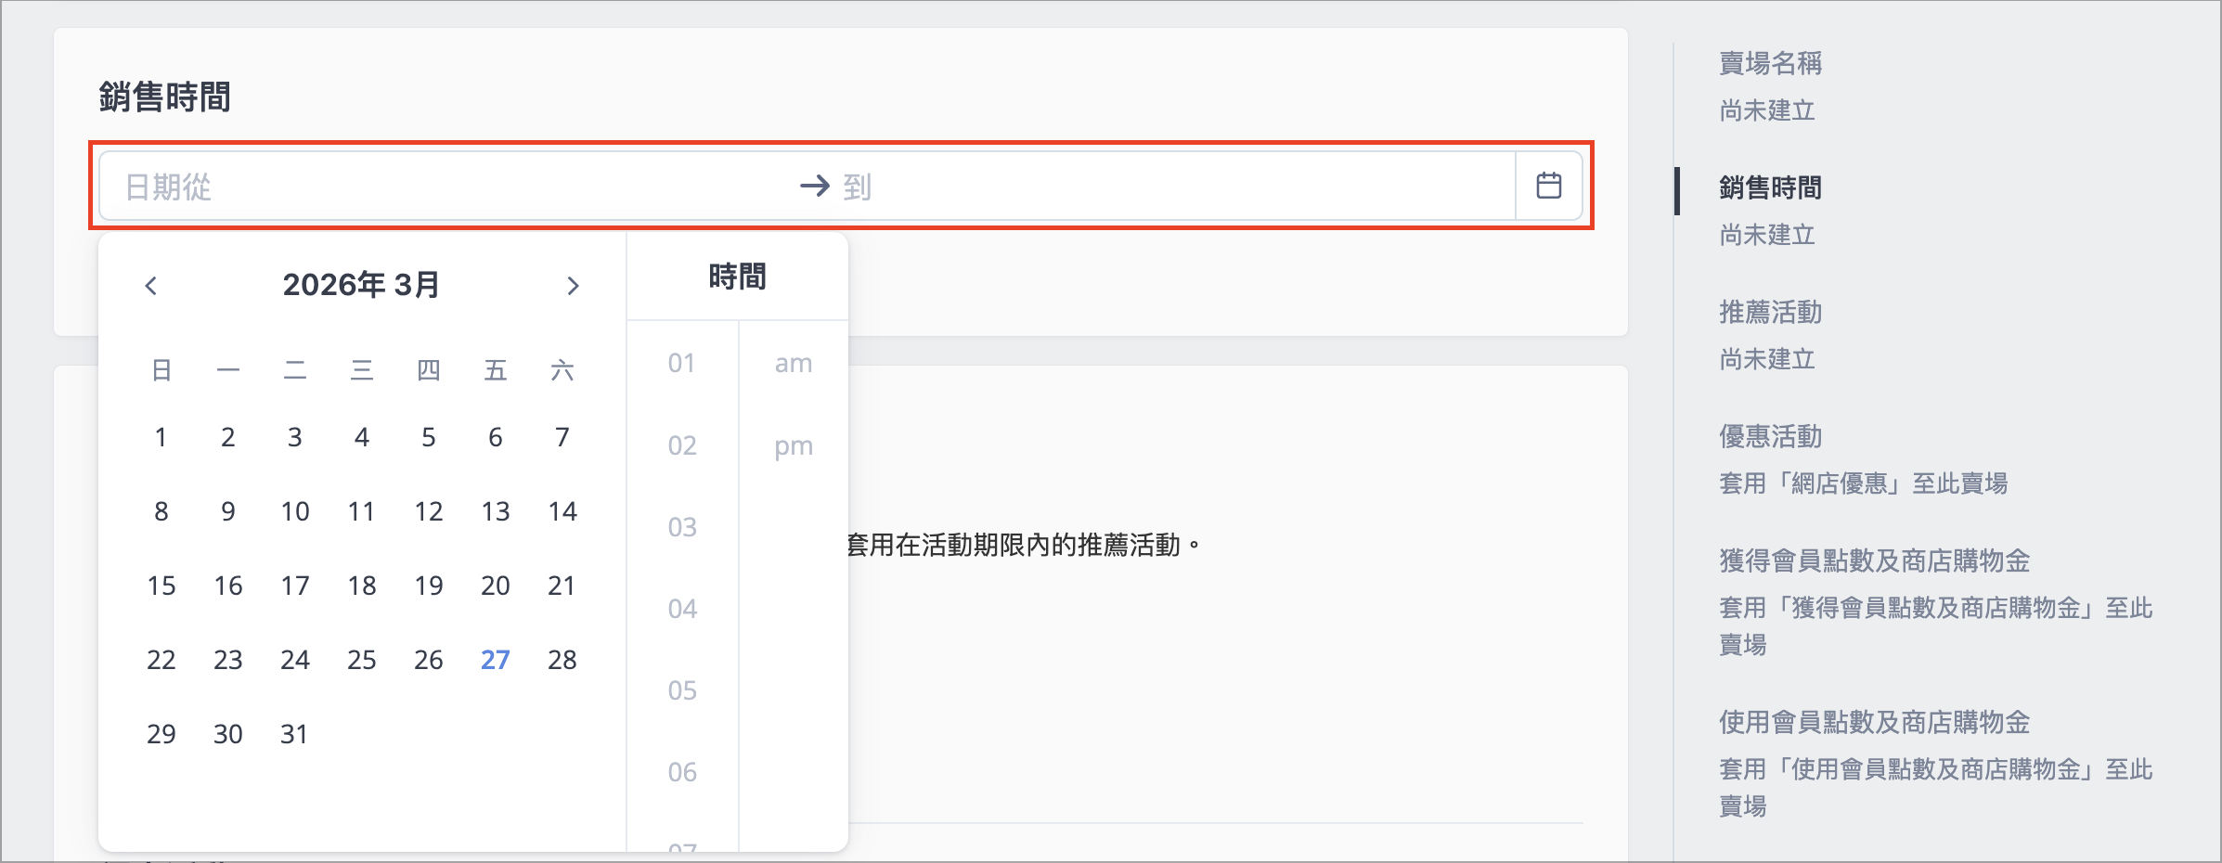Select day 23 in the calendar
Viewport: 2222px width, 863px height.
click(228, 660)
